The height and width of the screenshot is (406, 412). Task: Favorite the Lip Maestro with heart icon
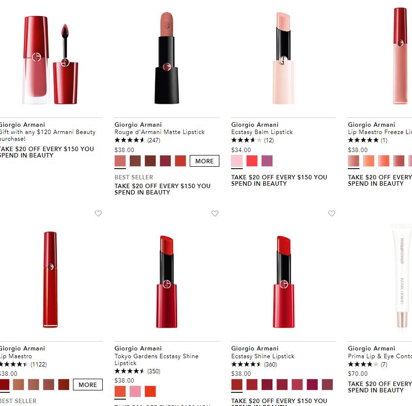coord(98,213)
